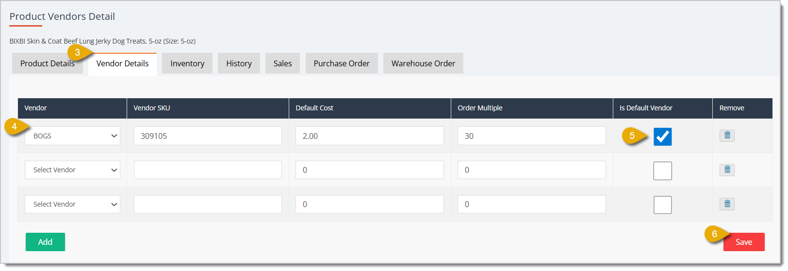The width and height of the screenshot is (788, 271).
Task: Focus Vendor SKU field containing 309105
Action: pos(208,136)
